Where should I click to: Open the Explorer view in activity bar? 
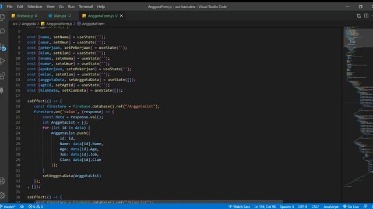2,17
